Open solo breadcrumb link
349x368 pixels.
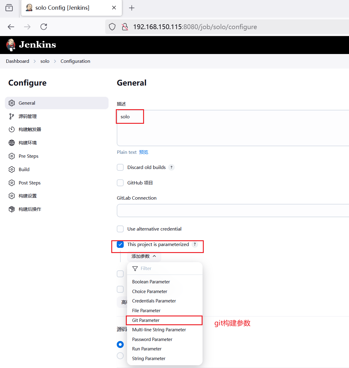click(45, 61)
